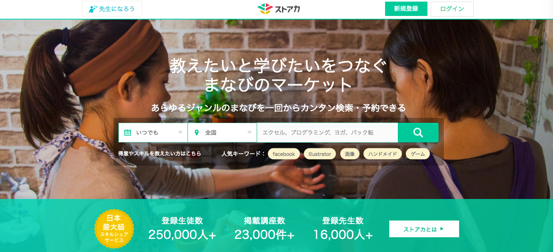Expand the いつでも date dropdown arrow
The width and height of the screenshot is (553, 252).
pos(180,133)
